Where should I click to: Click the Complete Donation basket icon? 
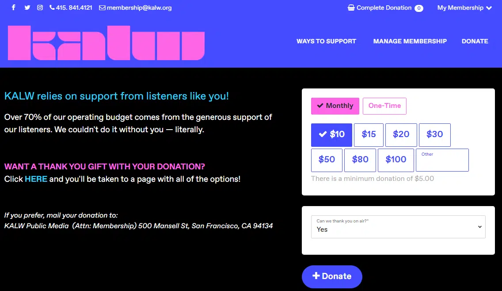click(351, 8)
